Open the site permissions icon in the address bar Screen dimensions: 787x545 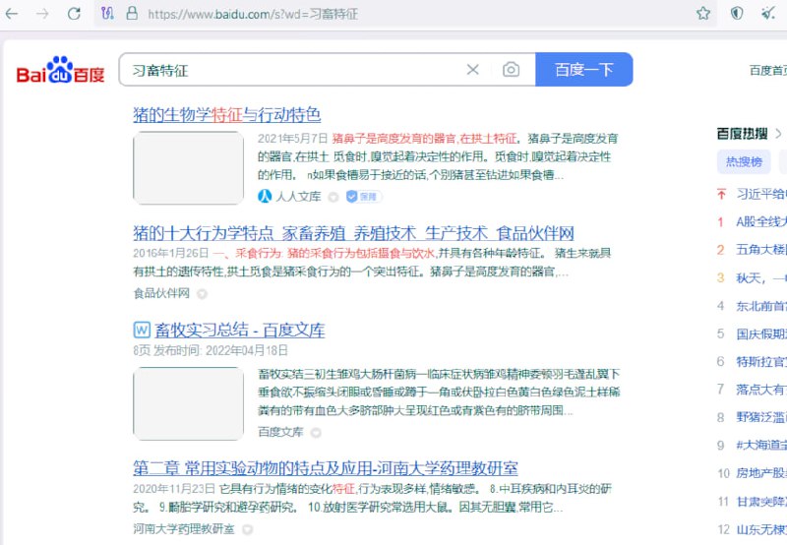(107, 13)
